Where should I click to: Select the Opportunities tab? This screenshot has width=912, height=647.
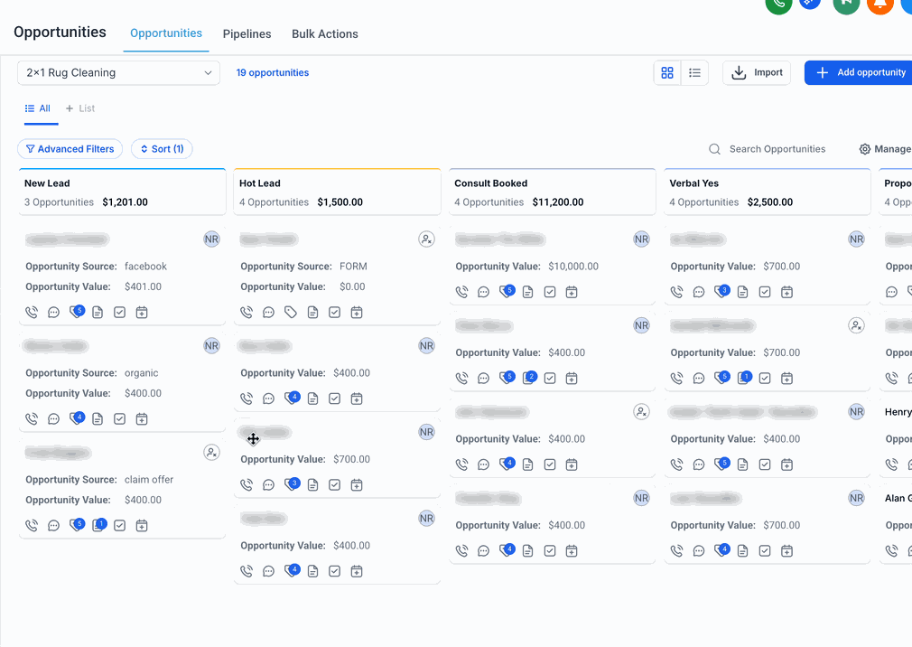point(166,33)
